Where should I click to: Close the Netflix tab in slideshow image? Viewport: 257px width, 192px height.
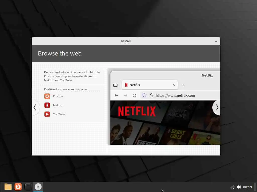click(174, 85)
